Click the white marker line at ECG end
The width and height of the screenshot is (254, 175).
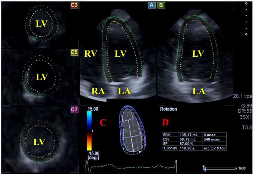(x=176, y=166)
